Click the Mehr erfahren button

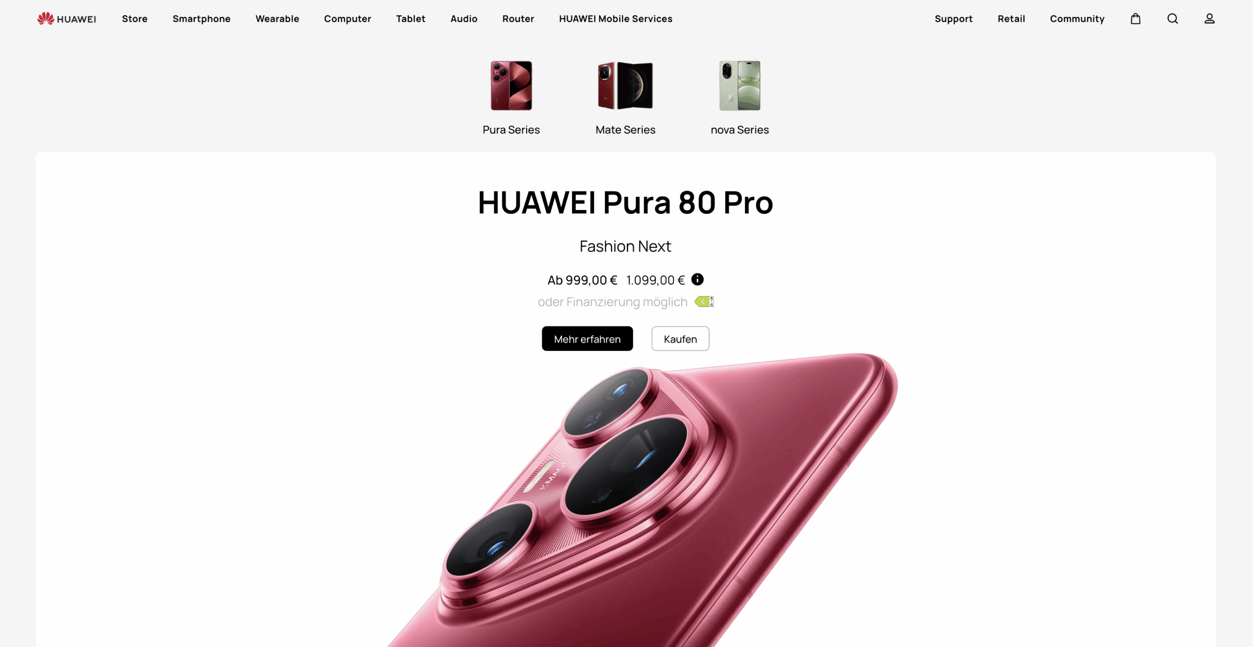point(587,339)
